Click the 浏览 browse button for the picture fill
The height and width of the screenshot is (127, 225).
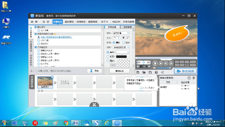click(x=113, y=65)
